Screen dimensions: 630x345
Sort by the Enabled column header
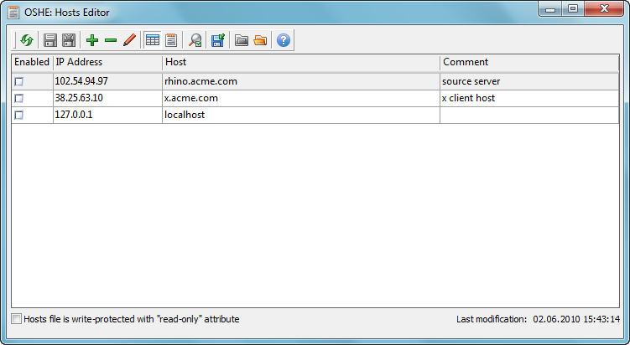point(32,63)
